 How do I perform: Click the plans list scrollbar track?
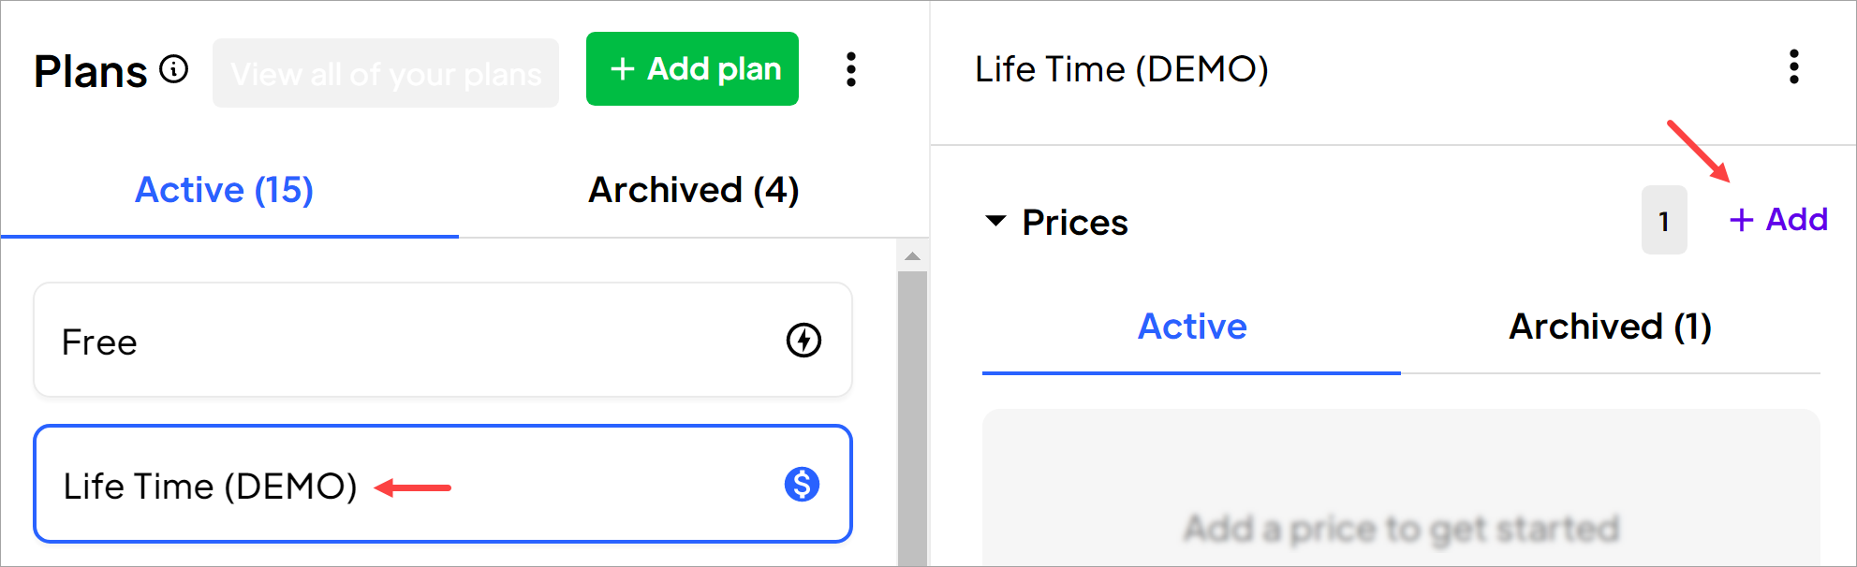pyautogui.click(x=912, y=421)
